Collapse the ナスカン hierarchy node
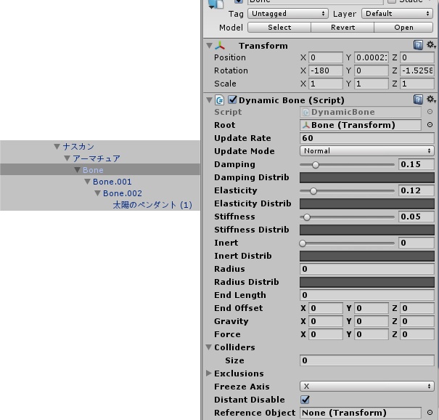This screenshot has height=420, width=439. pos(57,146)
